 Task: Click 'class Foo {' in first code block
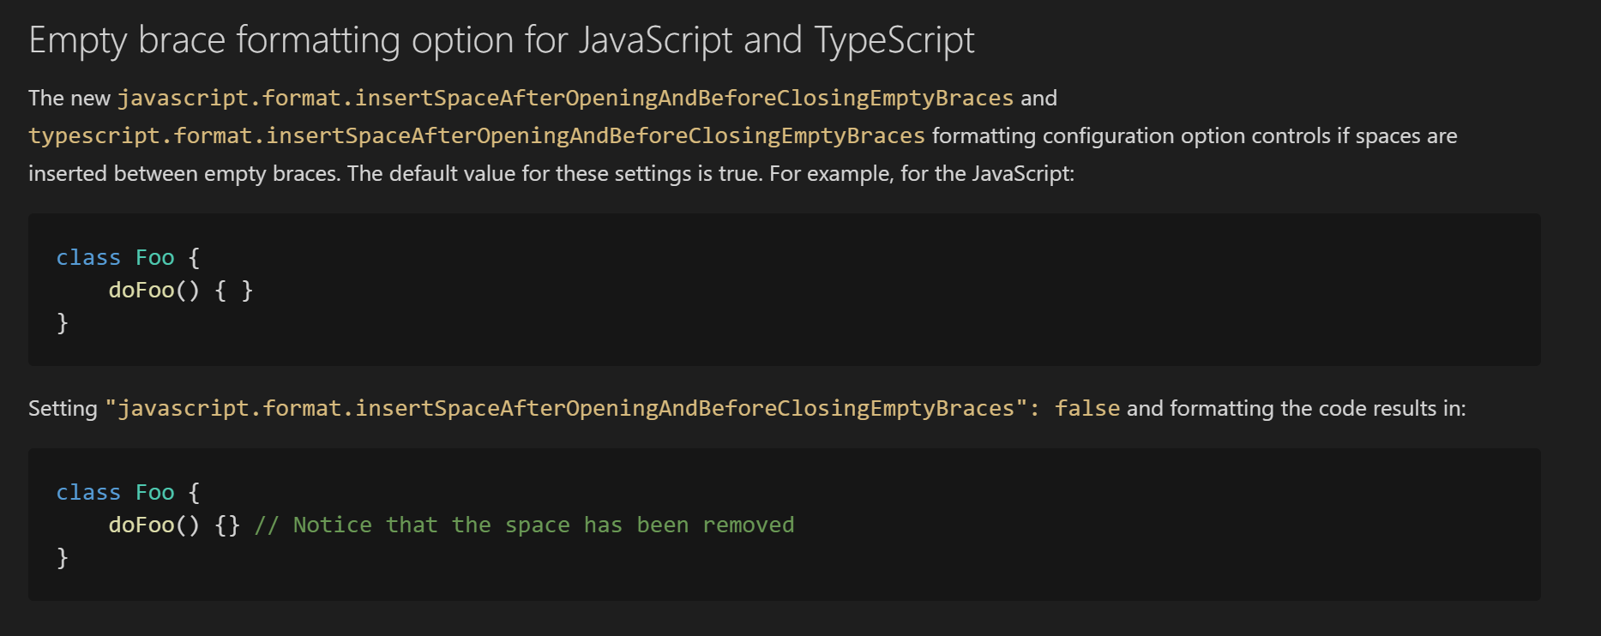pyautogui.click(x=128, y=258)
